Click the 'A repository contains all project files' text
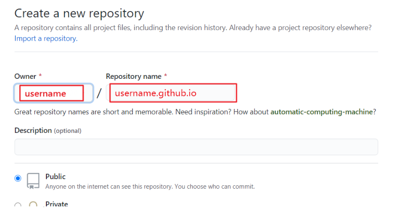Image resolution: width=403 pixels, height=214 pixels. 120,28
